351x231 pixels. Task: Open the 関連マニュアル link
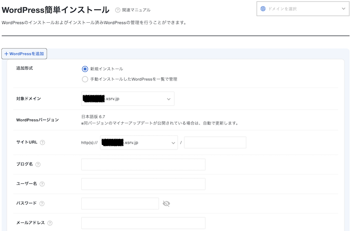(x=136, y=10)
